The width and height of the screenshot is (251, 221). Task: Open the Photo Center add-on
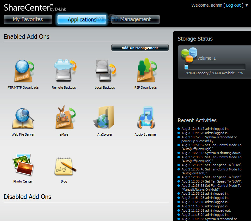click(23, 165)
